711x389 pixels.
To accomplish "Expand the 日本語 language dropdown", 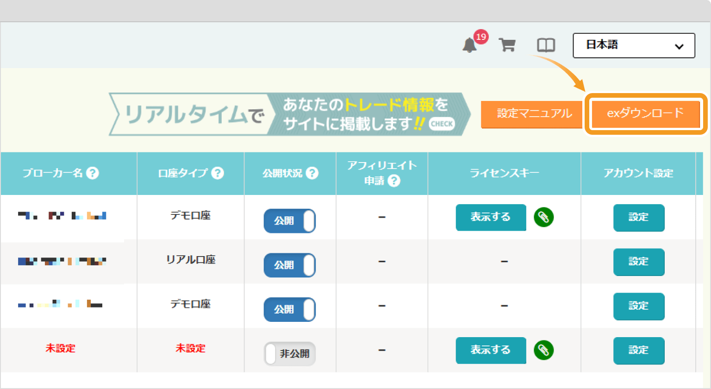I will click(x=634, y=45).
